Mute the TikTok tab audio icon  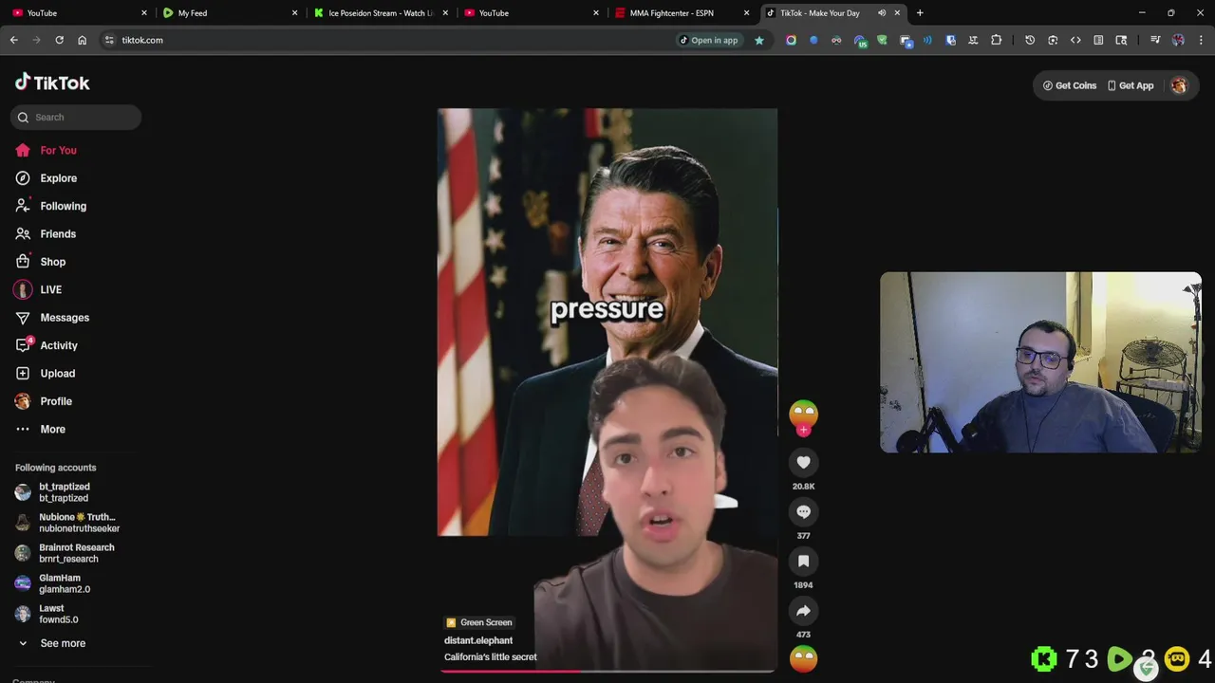(x=882, y=13)
